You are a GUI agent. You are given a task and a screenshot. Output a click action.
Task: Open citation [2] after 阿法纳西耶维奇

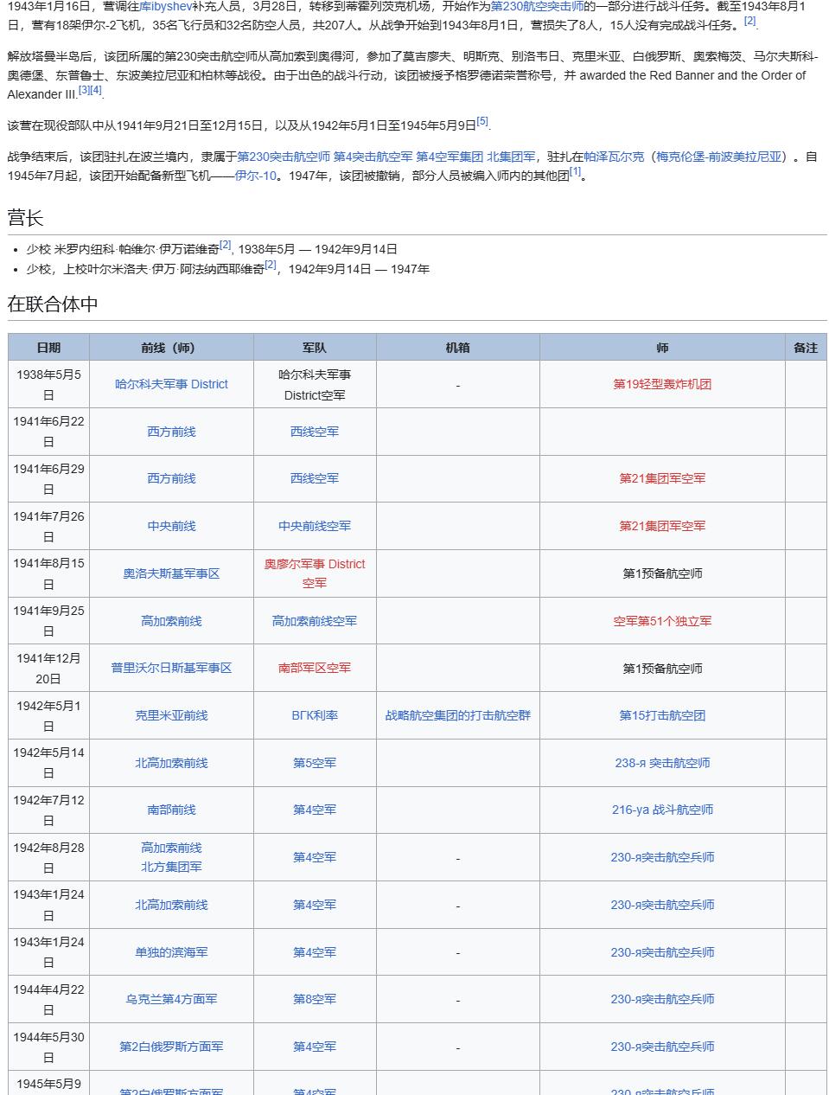coord(271,265)
